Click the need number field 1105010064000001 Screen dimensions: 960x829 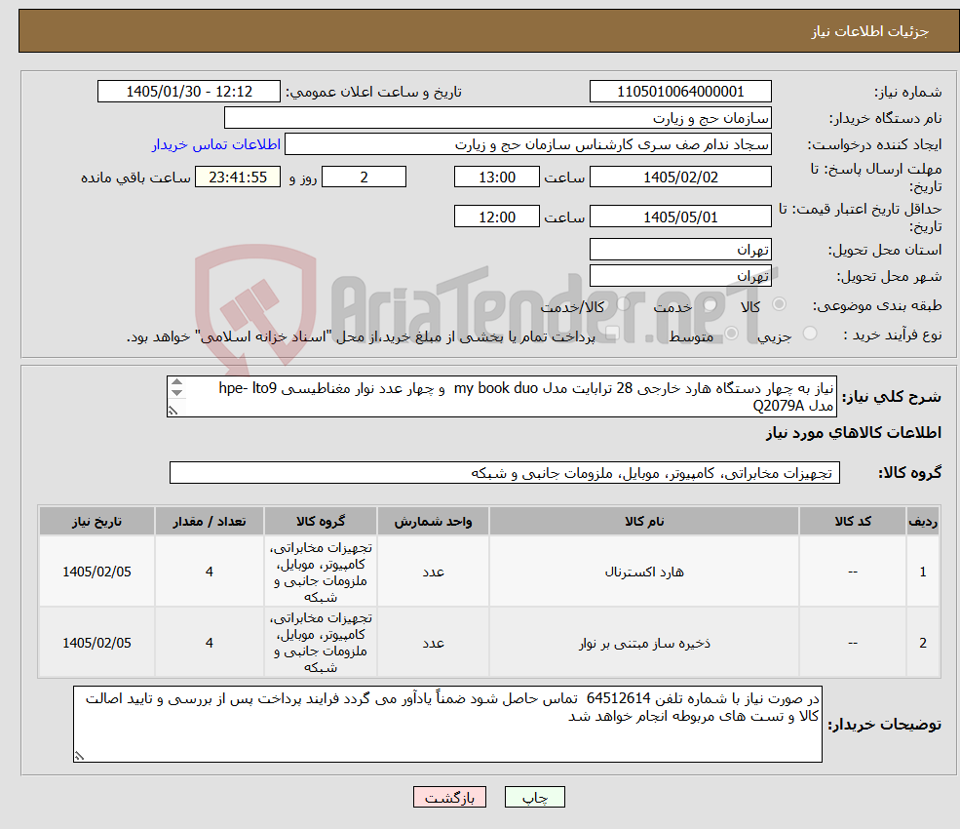tap(680, 92)
